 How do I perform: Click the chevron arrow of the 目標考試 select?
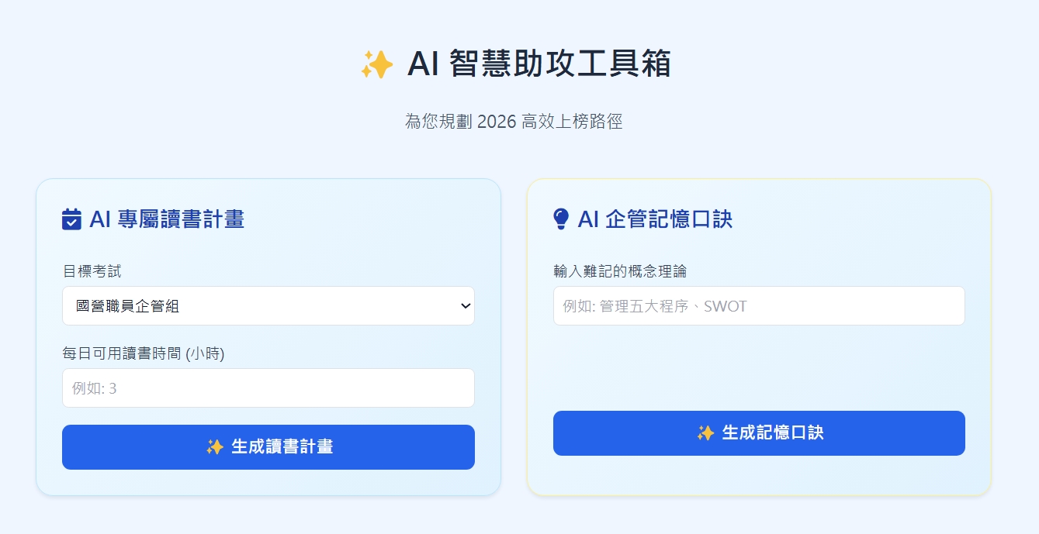(466, 306)
